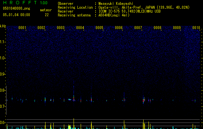Click the 0.7 frequency axis label

click(x=3, y=106)
